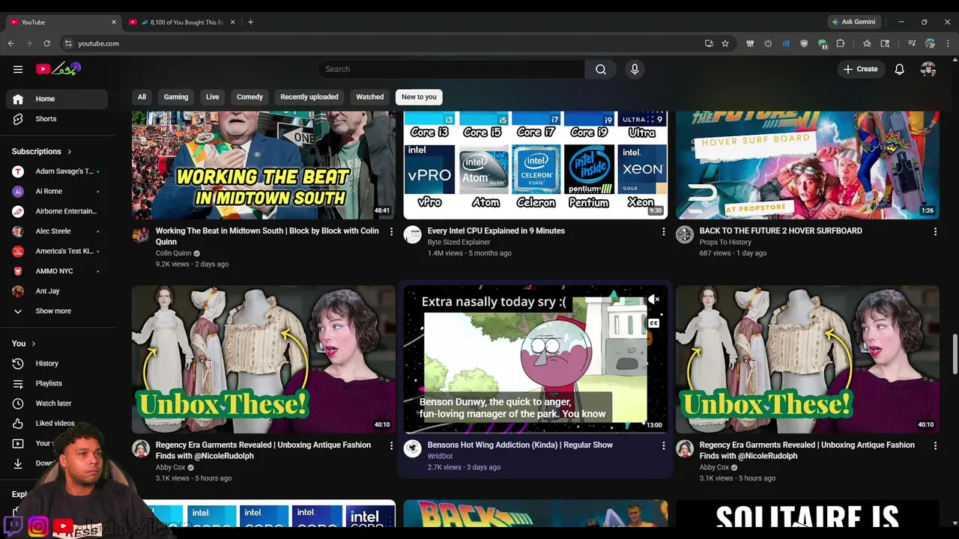Open the notifications bell
The height and width of the screenshot is (539, 959).
(x=900, y=69)
